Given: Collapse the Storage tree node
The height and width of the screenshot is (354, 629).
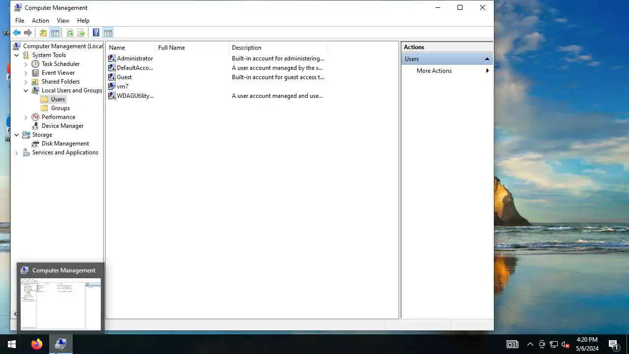Looking at the screenshot, I should click(x=17, y=135).
